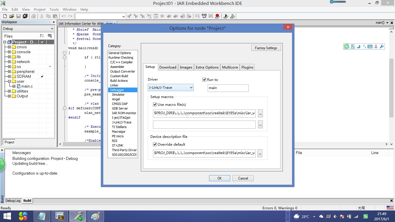This screenshot has height=222, width=395.
Task: Click the Undo arrow in toolbar
Action: pyautogui.click(x=64, y=16)
